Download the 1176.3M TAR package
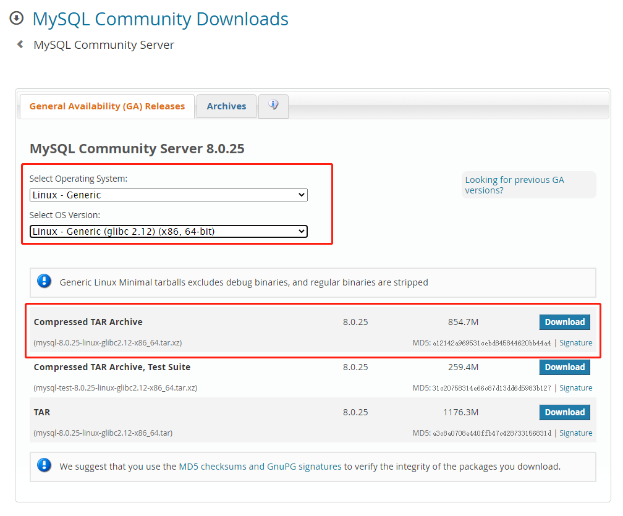 (x=564, y=412)
